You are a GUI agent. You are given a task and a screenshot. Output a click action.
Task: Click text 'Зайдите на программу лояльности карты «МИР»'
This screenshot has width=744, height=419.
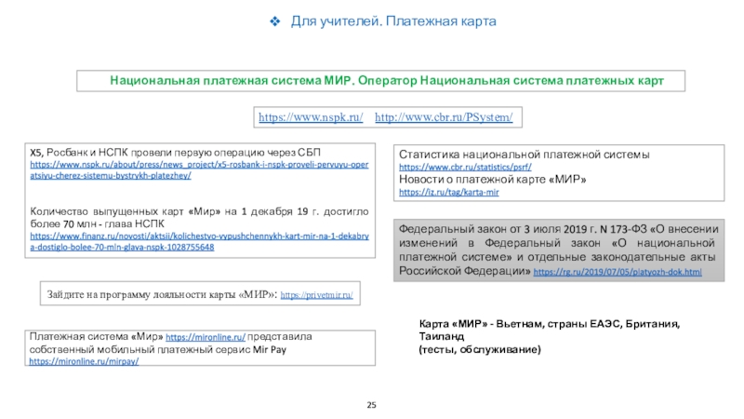pos(161,294)
